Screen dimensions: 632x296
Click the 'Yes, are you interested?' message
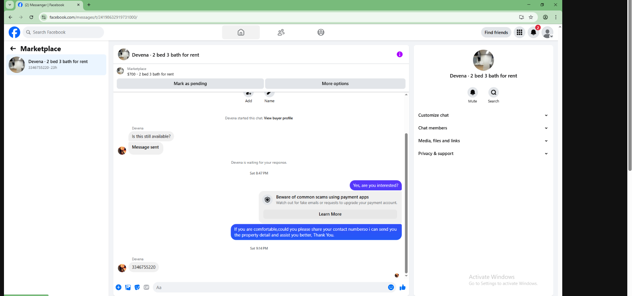[x=375, y=185]
